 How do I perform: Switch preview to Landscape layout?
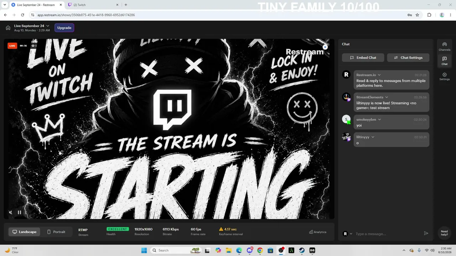pos(24,232)
